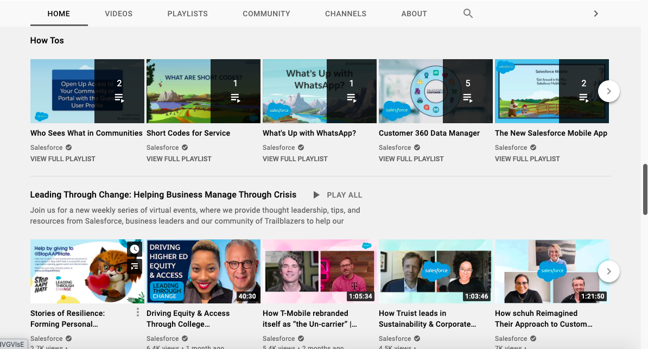
Task: View full playlist for New Salesforce Mobile App
Action: click(x=528, y=159)
